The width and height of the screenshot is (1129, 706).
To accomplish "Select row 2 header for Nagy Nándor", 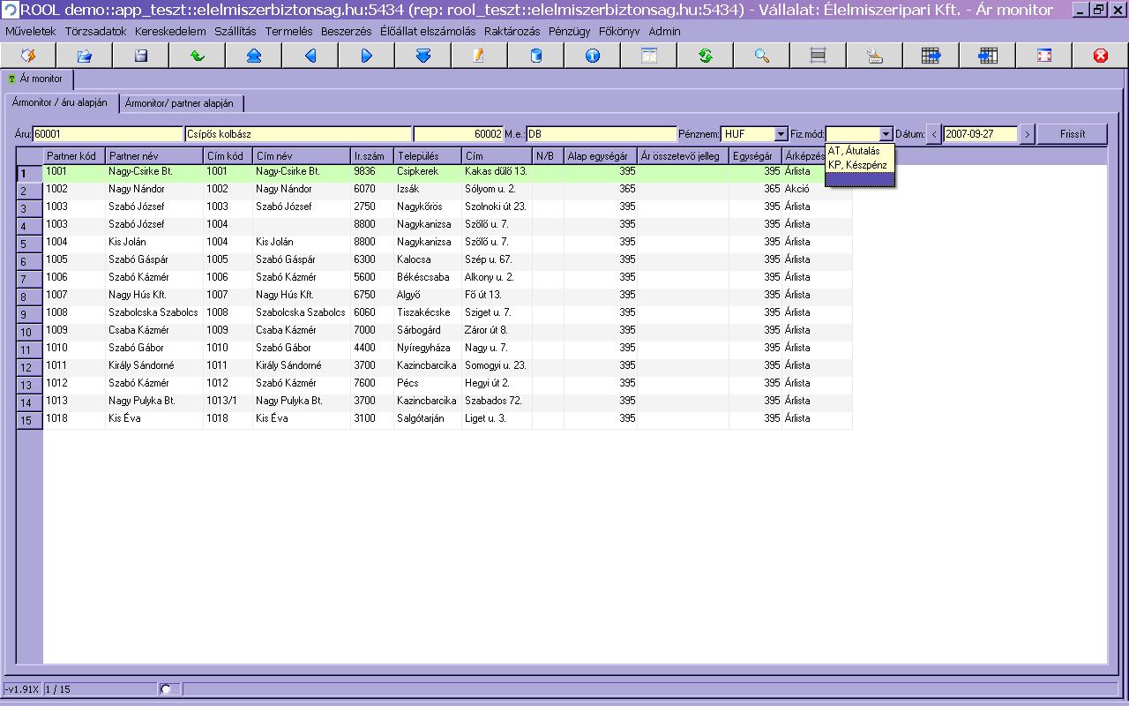I will [29, 191].
